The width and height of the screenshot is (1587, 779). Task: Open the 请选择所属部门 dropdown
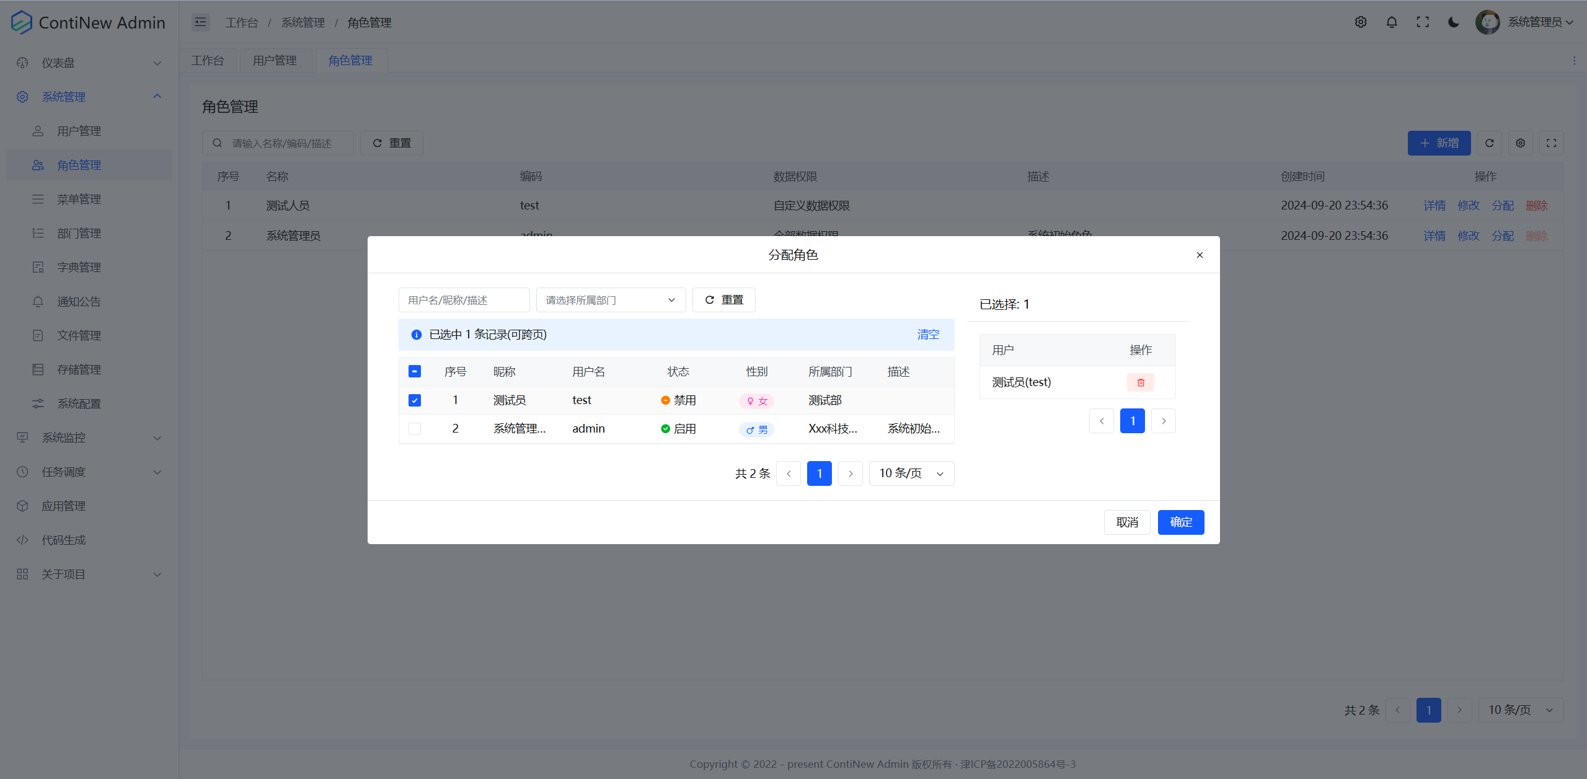611,300
